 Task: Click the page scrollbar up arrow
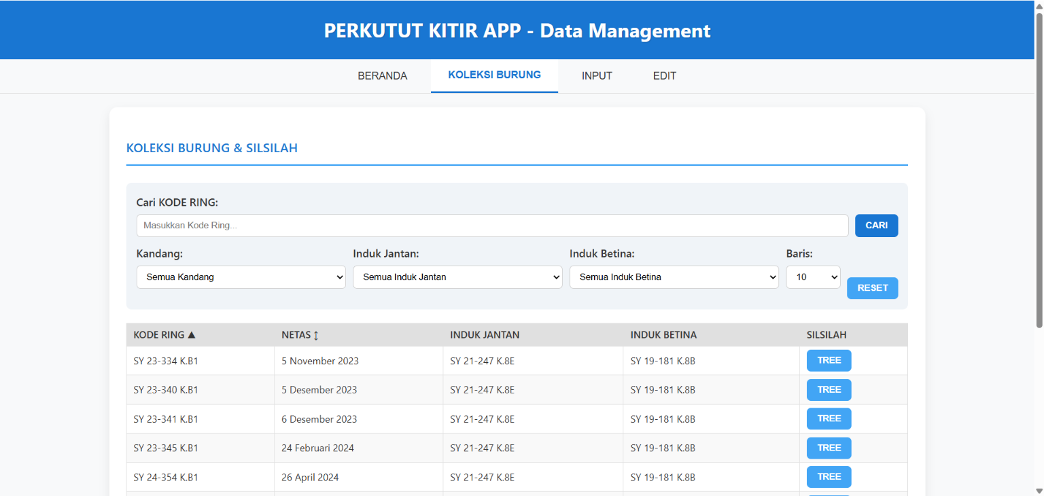[1038, 5]
